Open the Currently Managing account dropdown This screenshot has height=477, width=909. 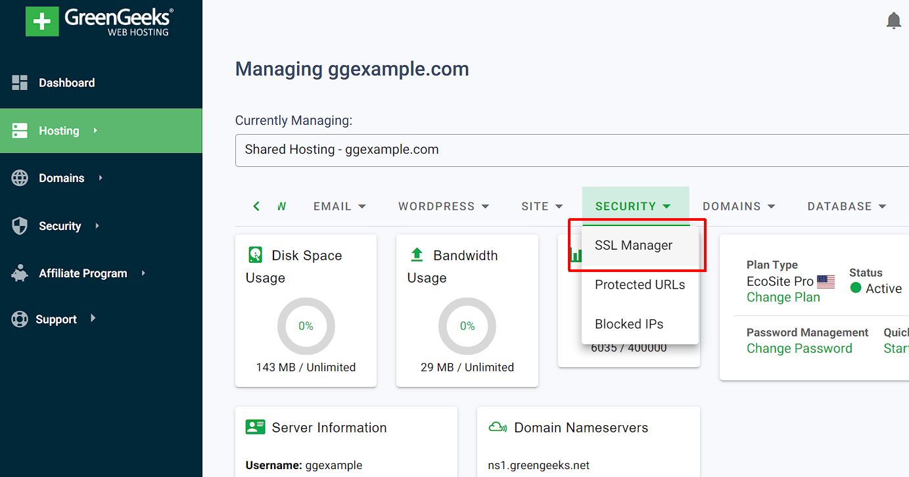[572, 150]
